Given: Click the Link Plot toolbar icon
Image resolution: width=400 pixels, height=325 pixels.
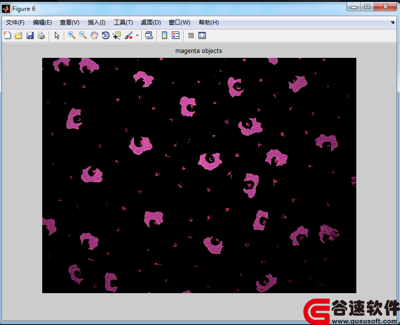Looking at the screenshot, I should click(149, 35).
